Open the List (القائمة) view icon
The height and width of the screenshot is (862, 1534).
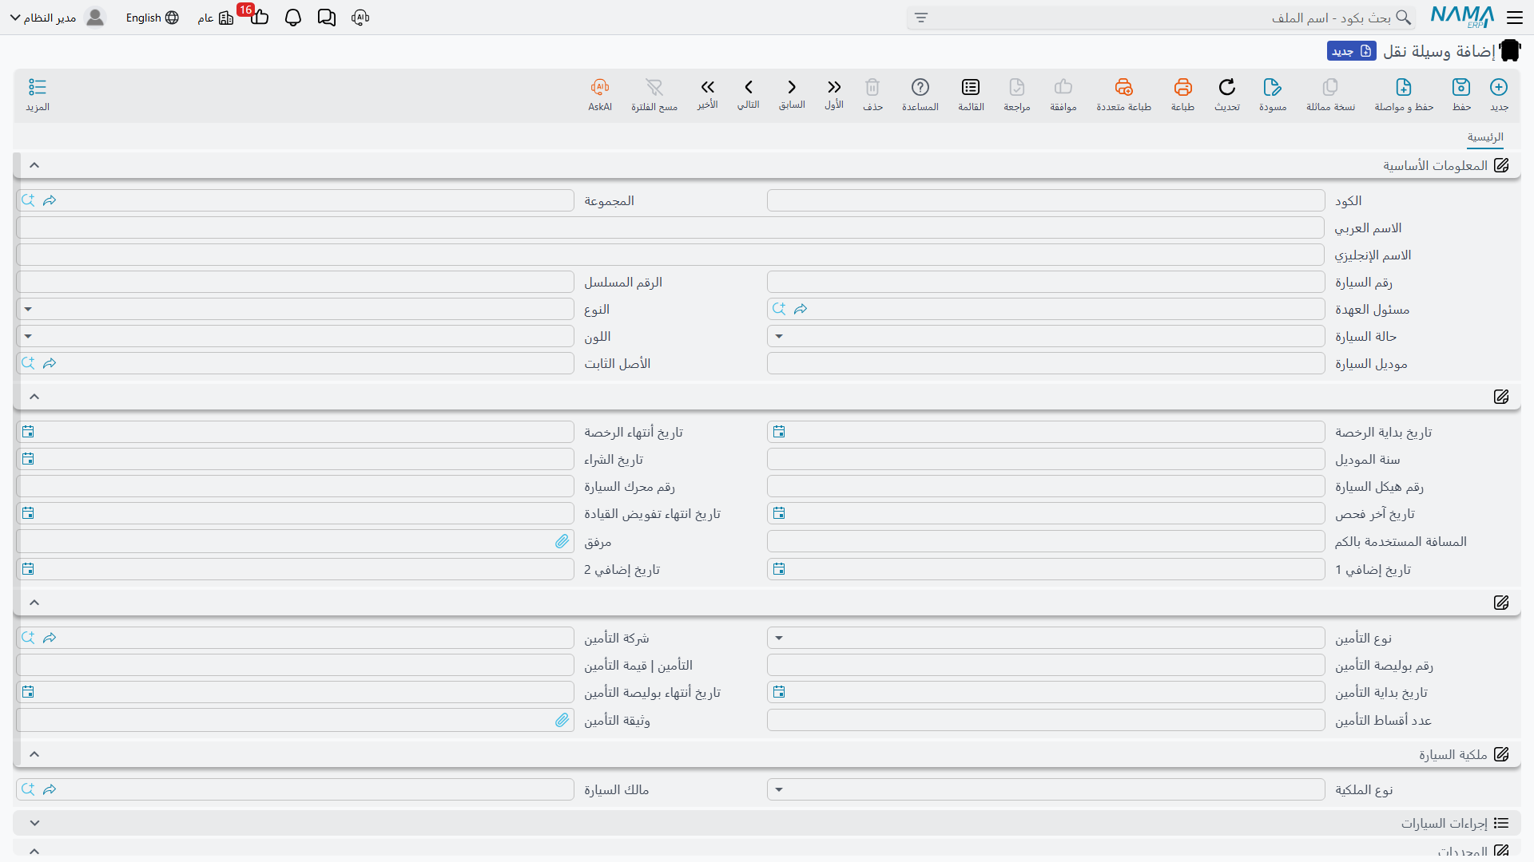point(971,87)
